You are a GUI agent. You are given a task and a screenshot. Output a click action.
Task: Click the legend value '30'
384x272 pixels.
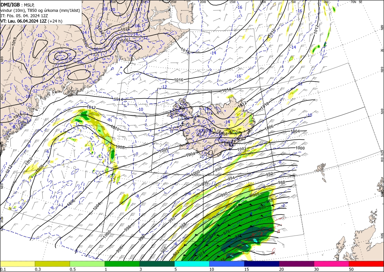(x=316, y=269)
